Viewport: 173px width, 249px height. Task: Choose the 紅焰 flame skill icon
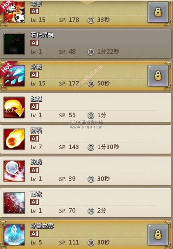(x=14, y=107)
